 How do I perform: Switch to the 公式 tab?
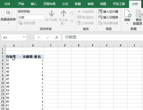point(65,4)
